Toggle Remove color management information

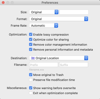[31, 44]
